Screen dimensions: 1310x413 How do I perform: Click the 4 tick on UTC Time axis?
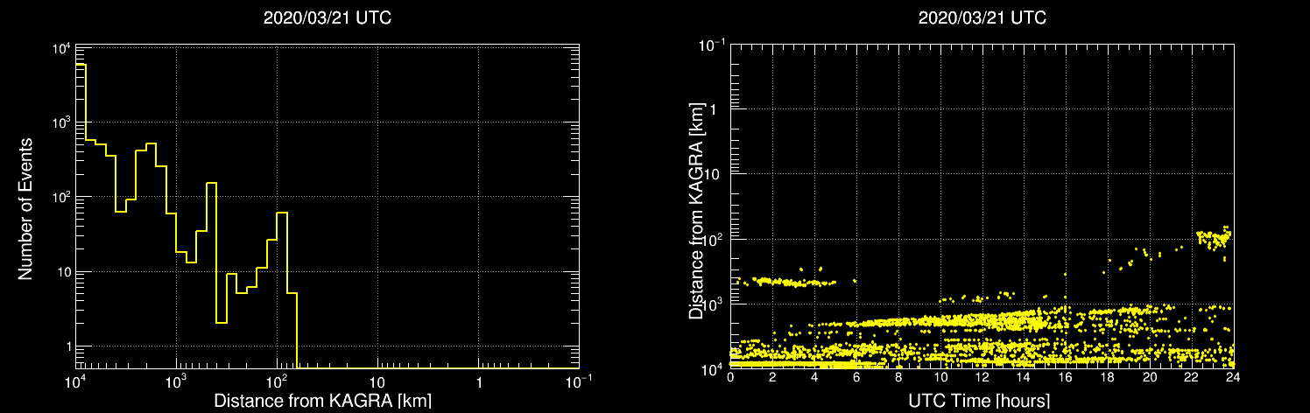point(814,377)
